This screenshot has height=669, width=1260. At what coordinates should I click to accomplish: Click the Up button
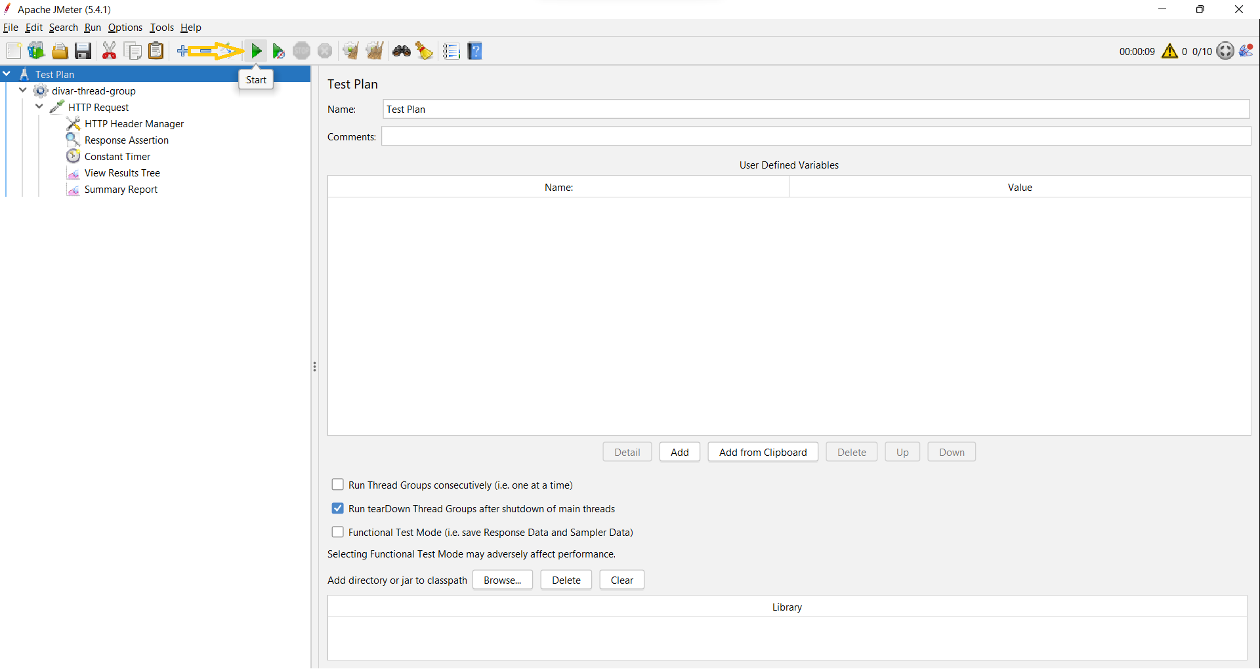pyautogui.click(x=902, y=452)
